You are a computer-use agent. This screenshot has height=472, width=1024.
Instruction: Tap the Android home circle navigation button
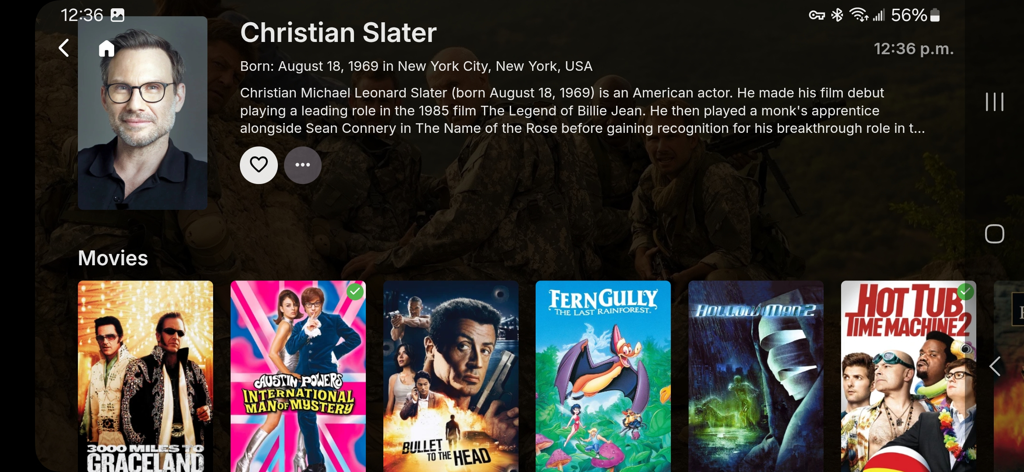click(x=994, y=234)
